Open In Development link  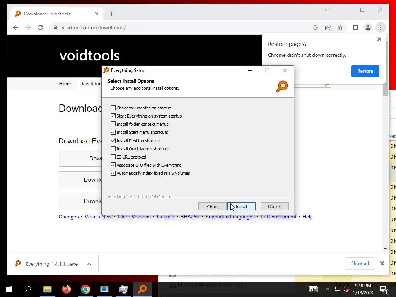tap(278, 217)
